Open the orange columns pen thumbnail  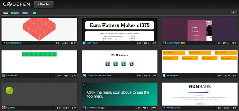pyautogui.click(x=200, y=62)
